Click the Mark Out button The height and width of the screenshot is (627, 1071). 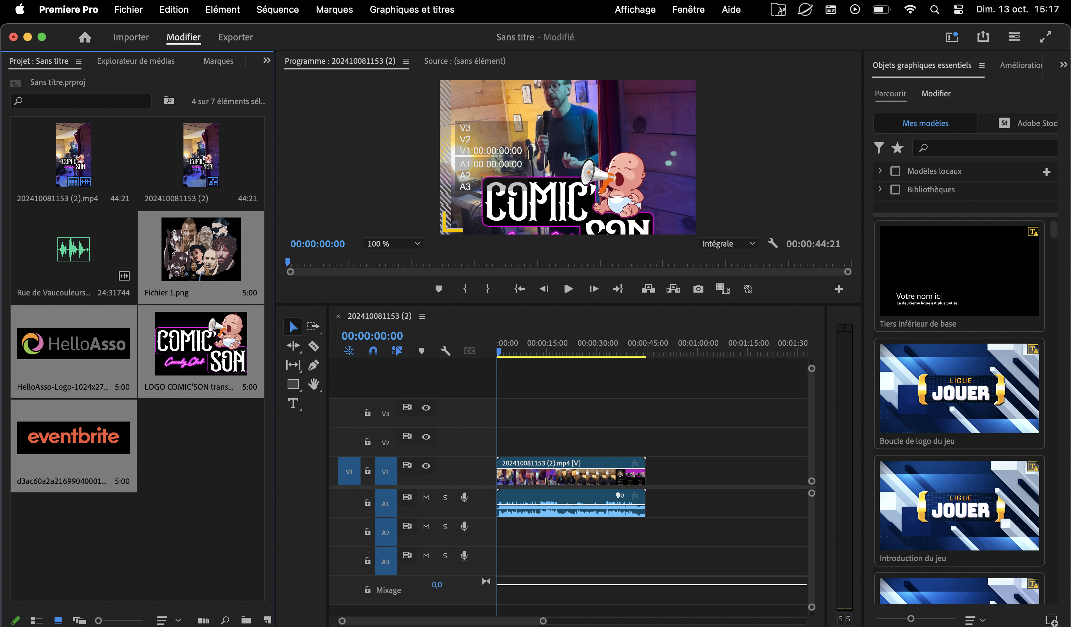487,289
